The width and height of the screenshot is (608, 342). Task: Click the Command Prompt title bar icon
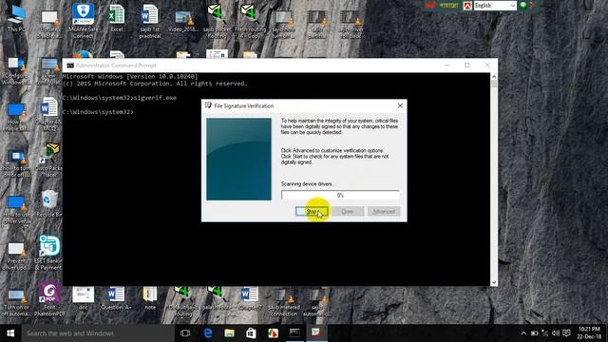tap(70, 66)
